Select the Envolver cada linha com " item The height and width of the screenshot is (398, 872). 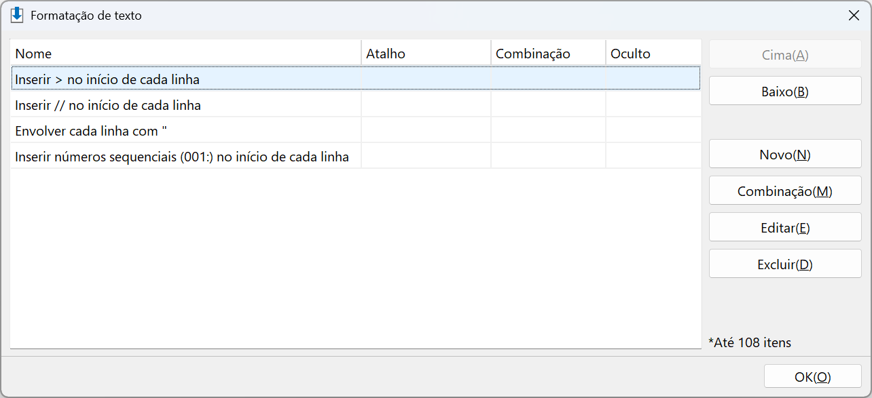[x=356, y=131]
